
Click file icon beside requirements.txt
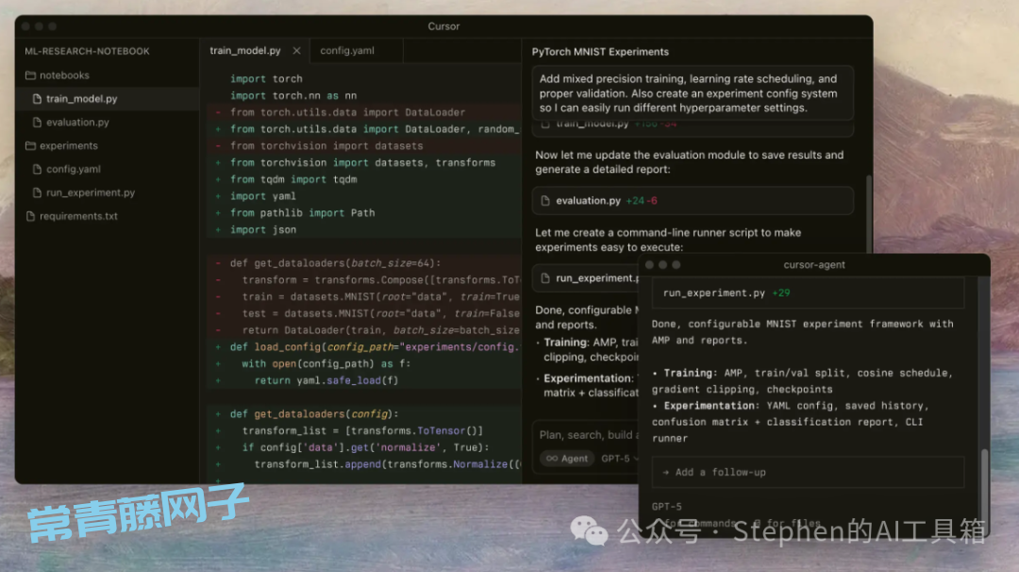(30, 216)
